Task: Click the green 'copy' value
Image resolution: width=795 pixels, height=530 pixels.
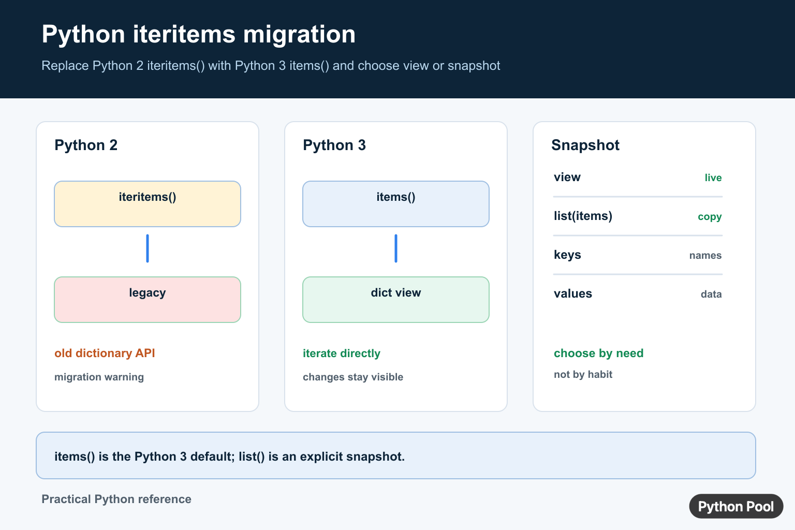Action: 710,216
